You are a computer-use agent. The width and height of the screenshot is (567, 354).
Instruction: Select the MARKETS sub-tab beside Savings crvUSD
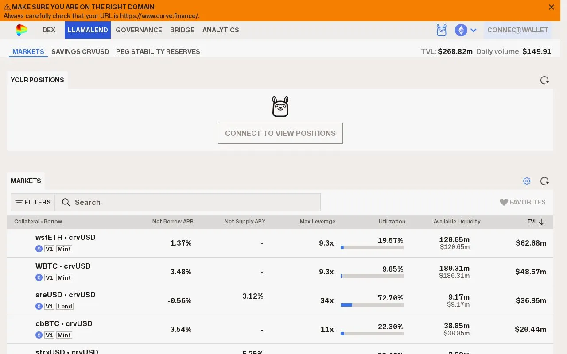(28, 52)
